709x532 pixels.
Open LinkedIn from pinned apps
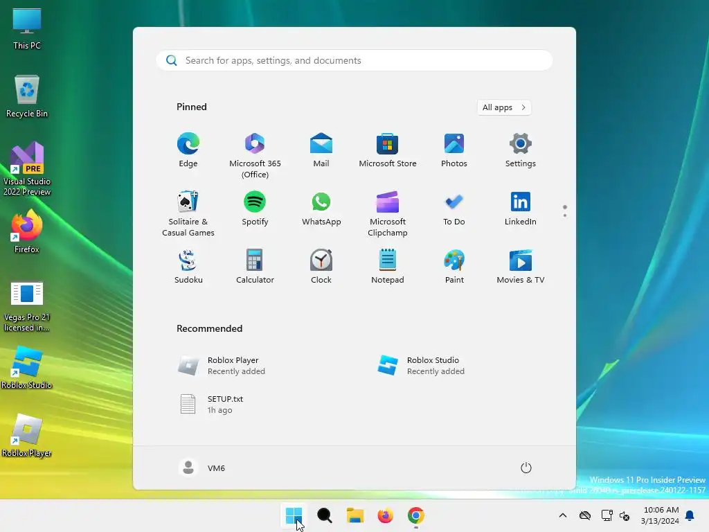click(x=521, y=209)
